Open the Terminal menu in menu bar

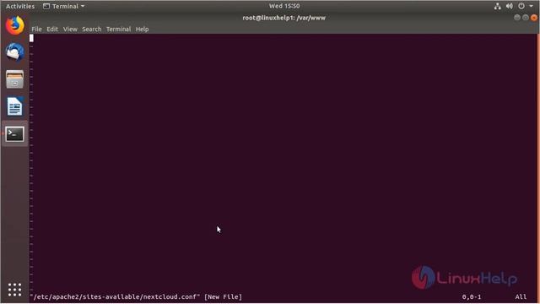click(118, 30)
